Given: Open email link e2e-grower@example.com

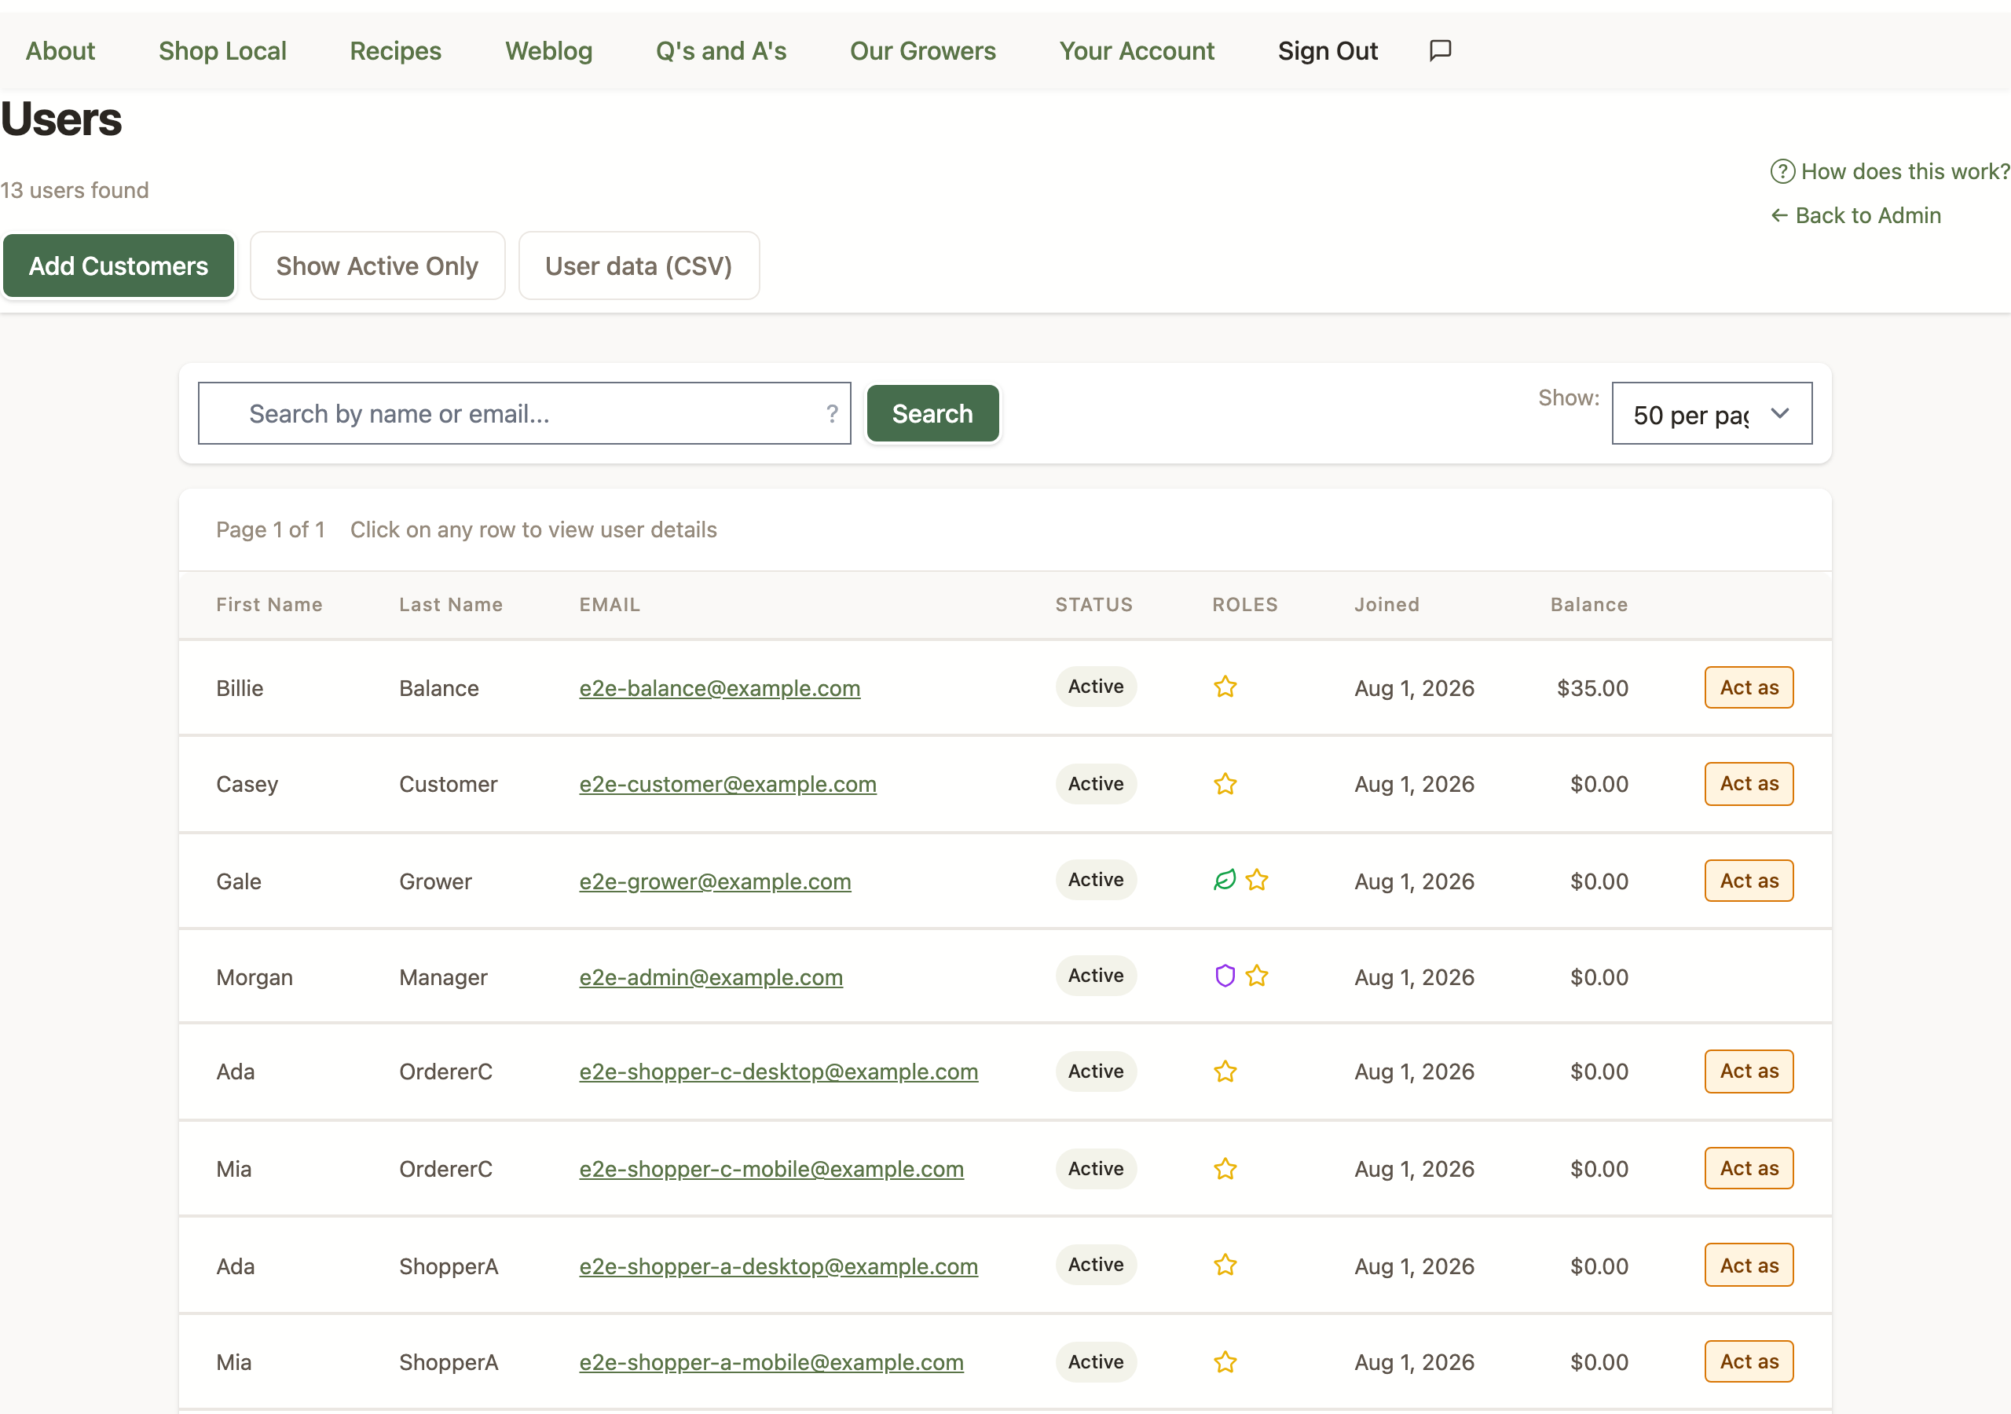Looking at the screenshot, I should pyautogui.click(x=715, y=881).
